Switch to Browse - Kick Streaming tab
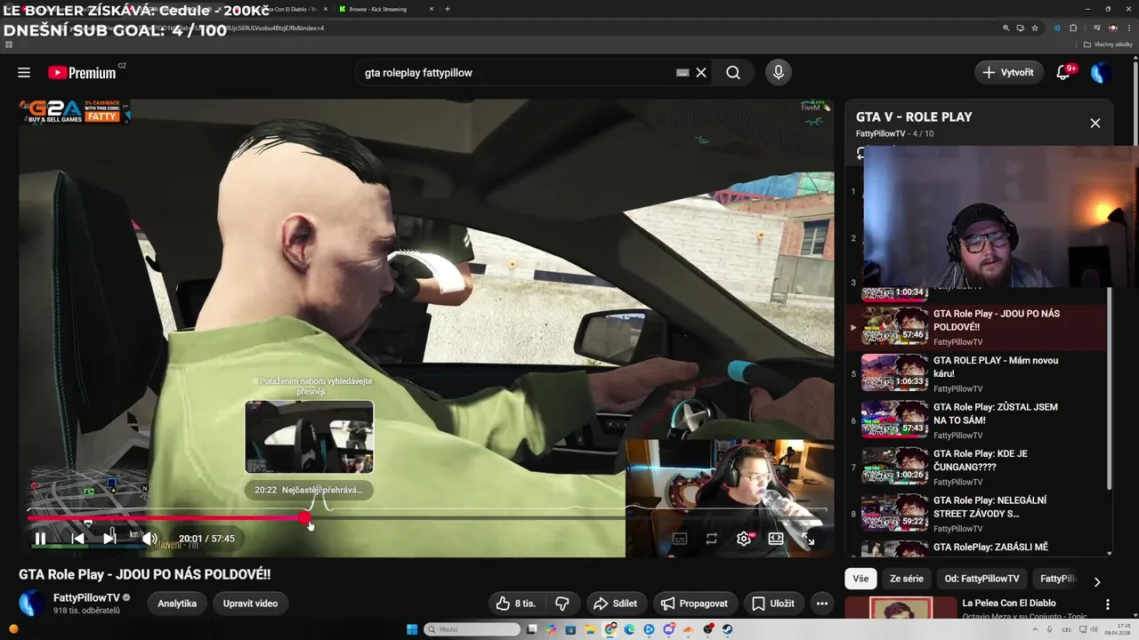1139x640 pixels. point(384,9)
